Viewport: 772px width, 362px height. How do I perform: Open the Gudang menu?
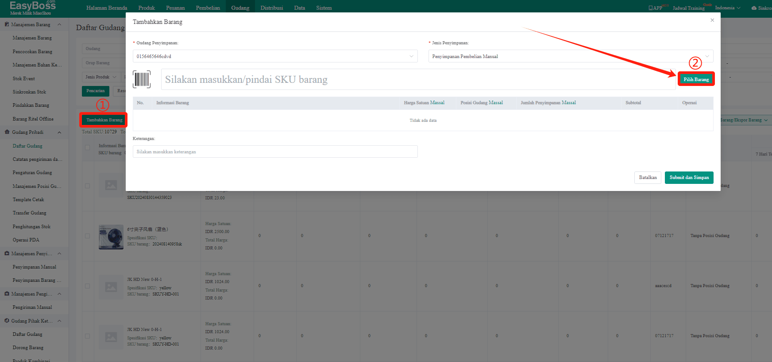pyautogui.click(x=240, y=8)
